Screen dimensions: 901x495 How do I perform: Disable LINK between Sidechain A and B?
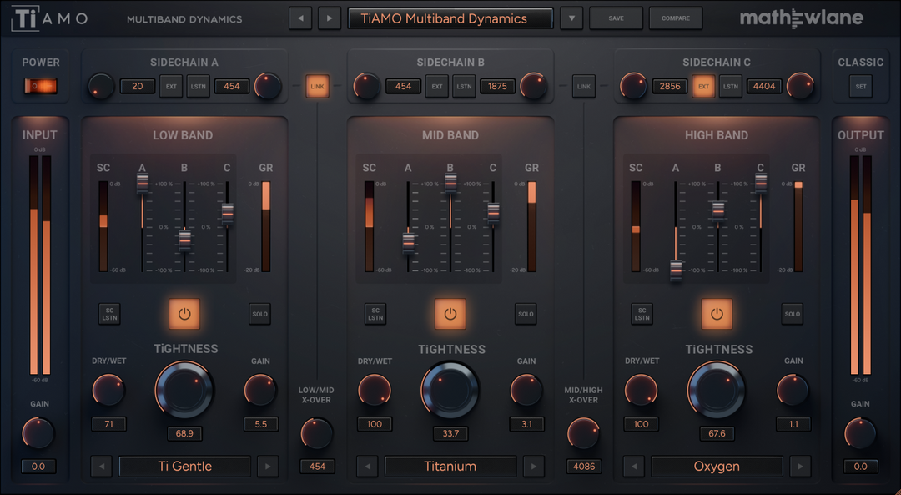pos(317,87)
